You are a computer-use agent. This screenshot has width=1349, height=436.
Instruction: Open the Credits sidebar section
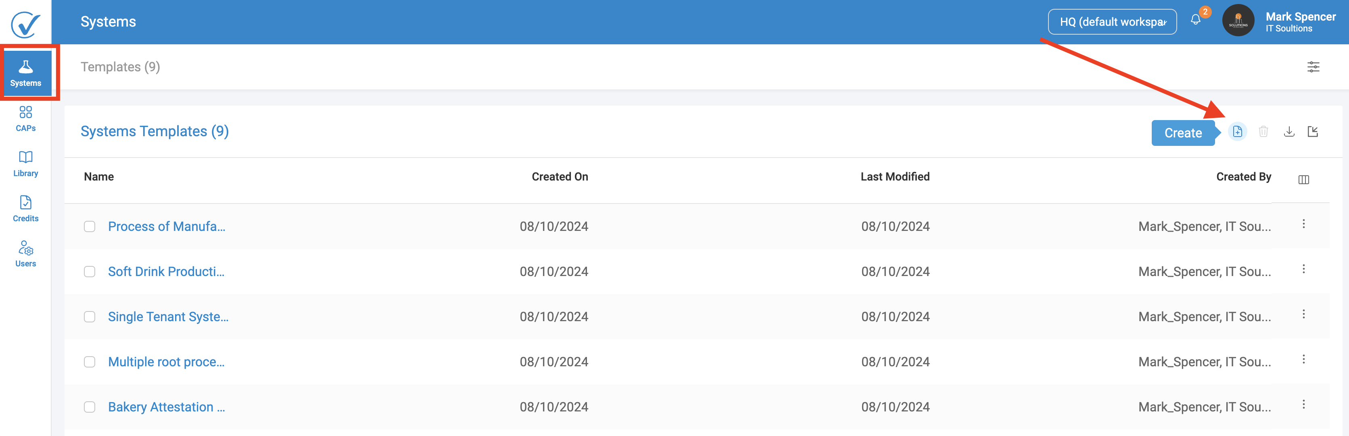[x=26, y=209]
